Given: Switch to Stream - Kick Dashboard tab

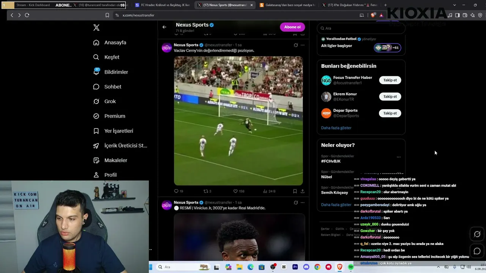Looking at the screenshot, I should point(33,5).
